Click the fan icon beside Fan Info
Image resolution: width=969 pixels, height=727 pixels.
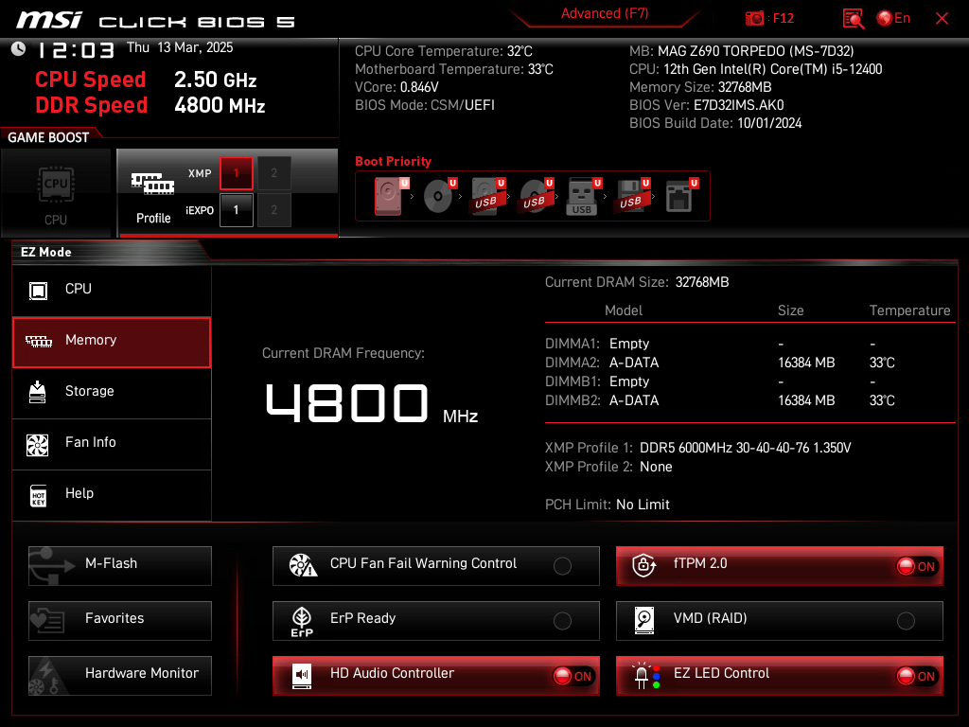(38, 445)
